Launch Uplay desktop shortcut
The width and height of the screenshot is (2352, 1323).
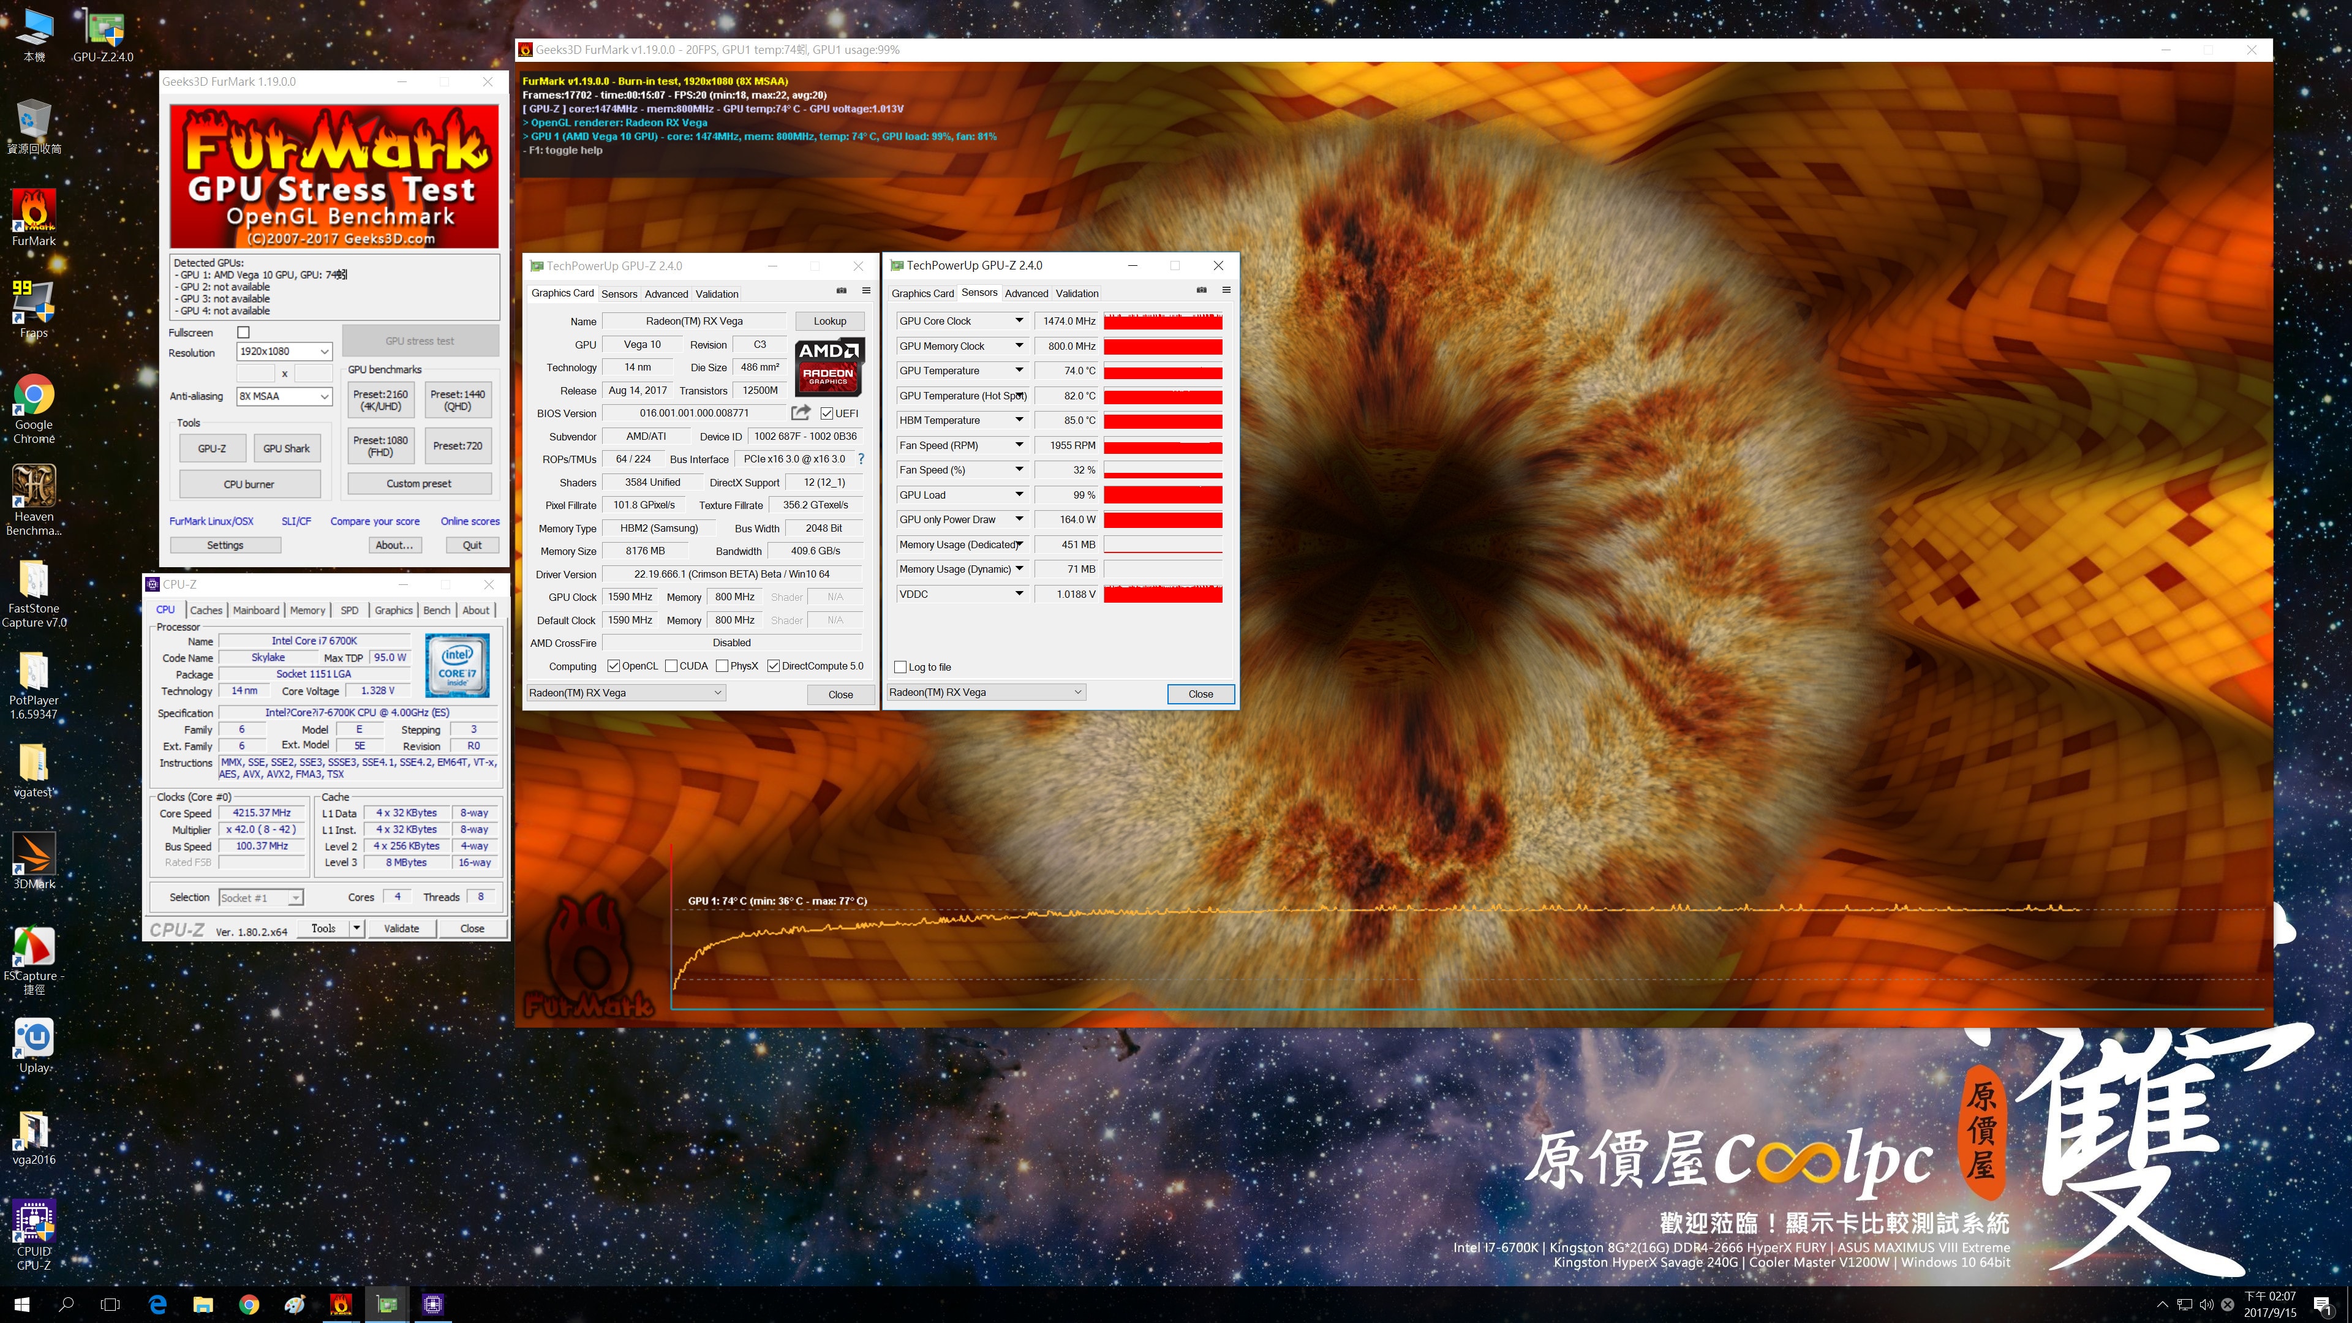34,1046
